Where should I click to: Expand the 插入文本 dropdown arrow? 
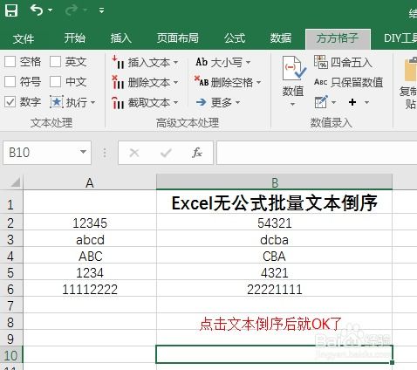coord(175,62)
